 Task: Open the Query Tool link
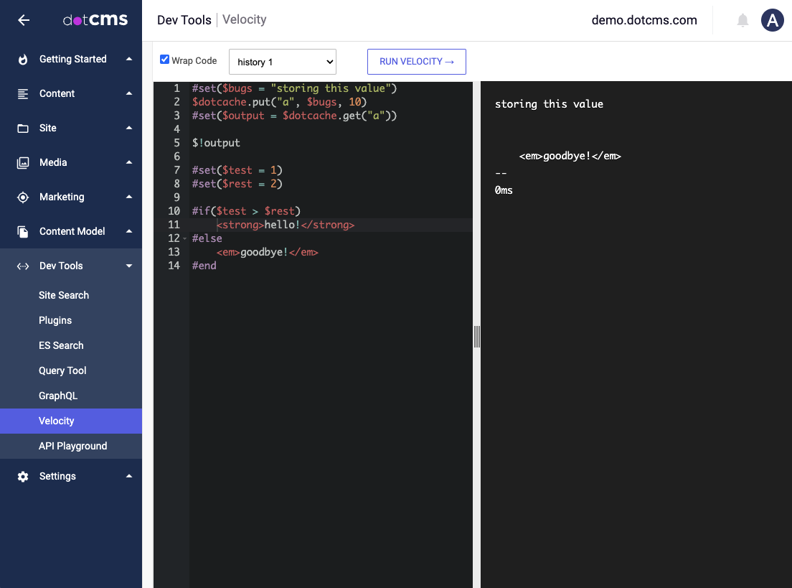[x=62, y=370]
